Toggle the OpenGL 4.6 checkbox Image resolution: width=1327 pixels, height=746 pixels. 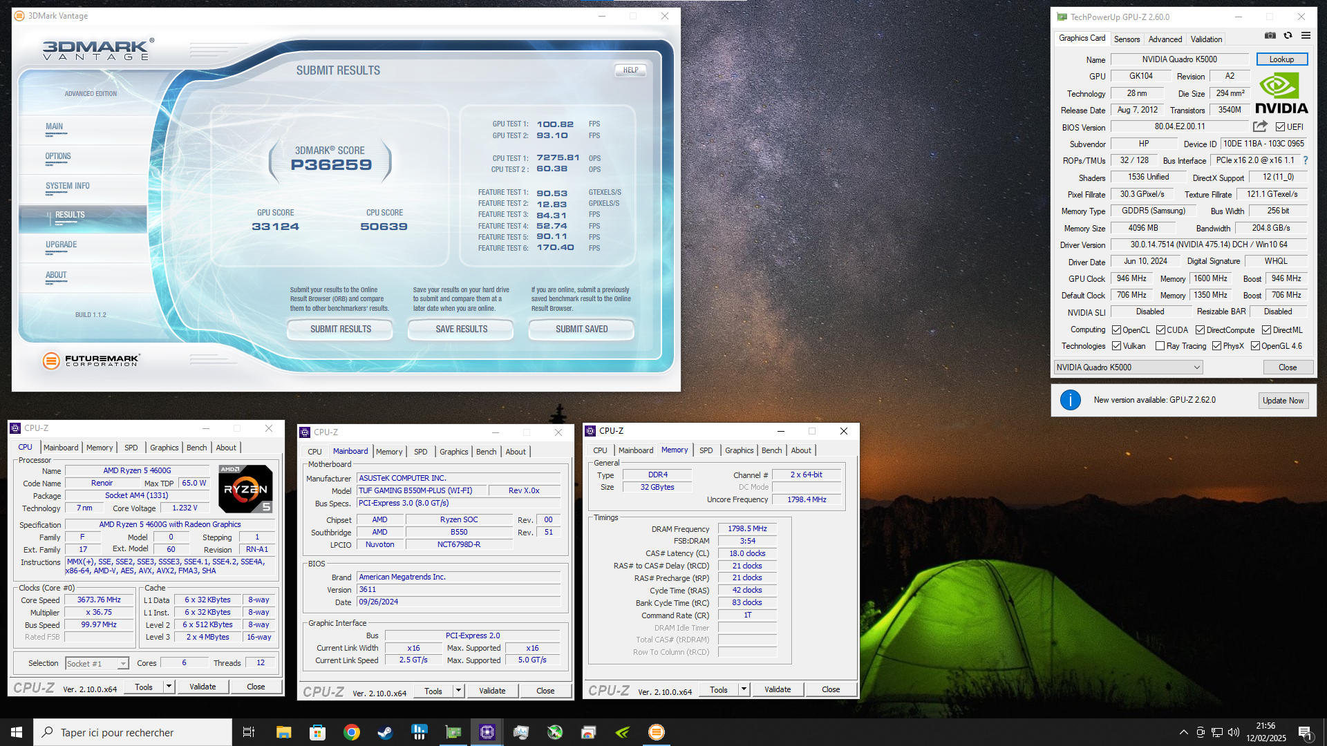(1255, 346)
